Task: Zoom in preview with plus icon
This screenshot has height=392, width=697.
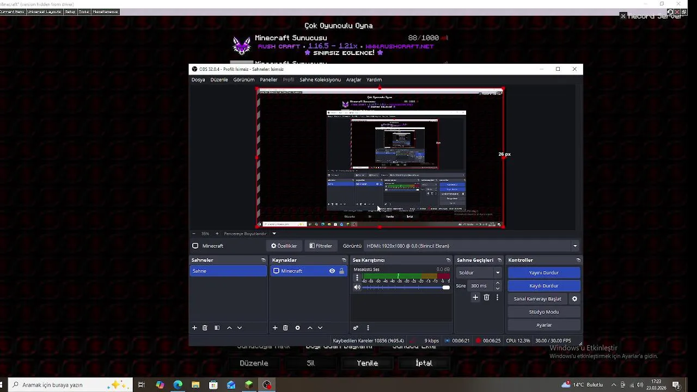Action: pyautogui.click(x=217, y=234)
